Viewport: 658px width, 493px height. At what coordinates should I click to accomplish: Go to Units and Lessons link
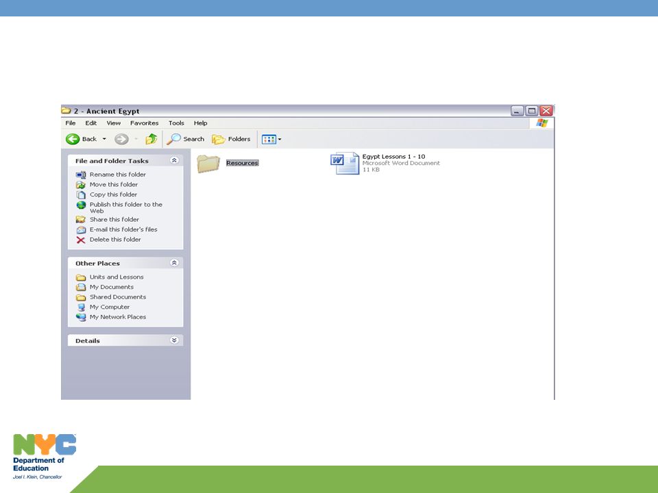117,277
